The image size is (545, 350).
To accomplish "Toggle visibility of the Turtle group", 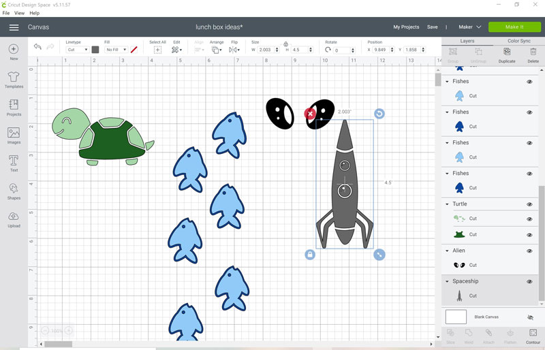I will [x=529, y=204].
